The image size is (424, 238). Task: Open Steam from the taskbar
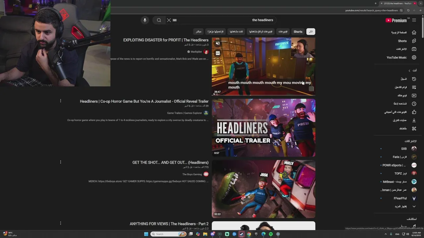[241, 234]
